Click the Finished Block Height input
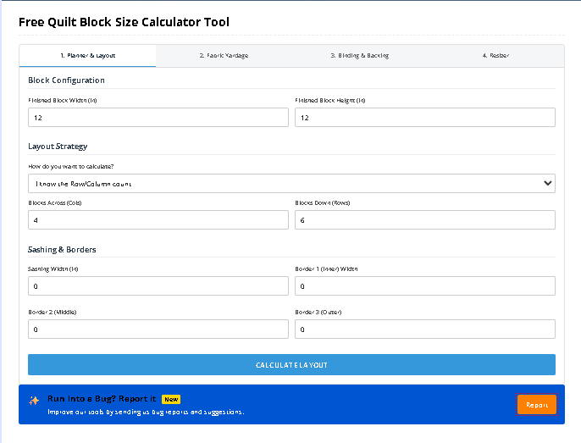The image size is (581, 443). point(425,118)
